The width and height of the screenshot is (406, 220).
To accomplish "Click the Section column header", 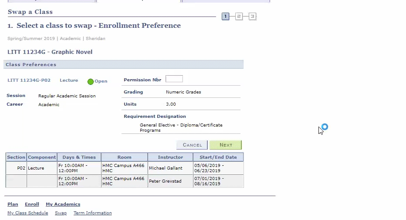I will [16, 157].
